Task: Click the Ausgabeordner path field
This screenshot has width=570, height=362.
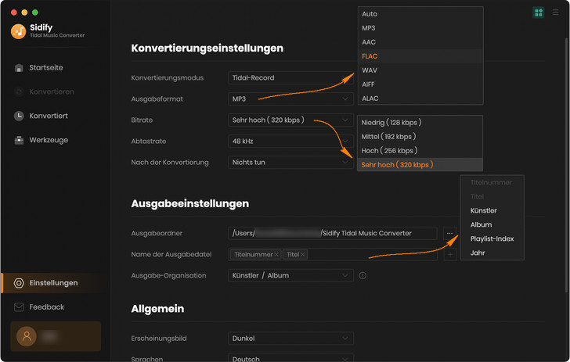Action: click(x=332, y=233)
